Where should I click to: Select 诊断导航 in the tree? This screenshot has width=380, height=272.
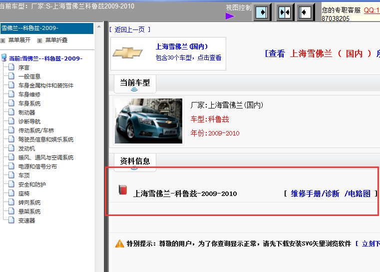pos(29,121)
